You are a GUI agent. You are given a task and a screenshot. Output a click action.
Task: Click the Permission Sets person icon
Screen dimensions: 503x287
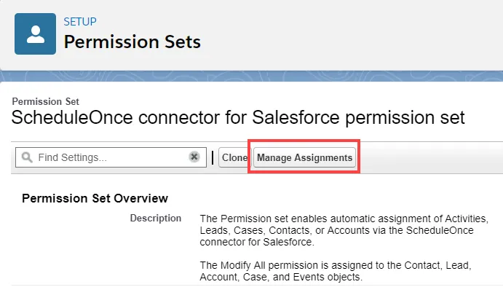tap(35, 34)
